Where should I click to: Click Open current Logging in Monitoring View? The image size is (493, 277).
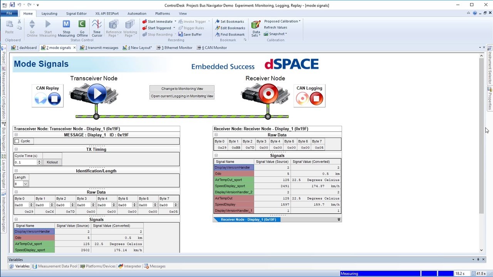[x=182, y=96]
